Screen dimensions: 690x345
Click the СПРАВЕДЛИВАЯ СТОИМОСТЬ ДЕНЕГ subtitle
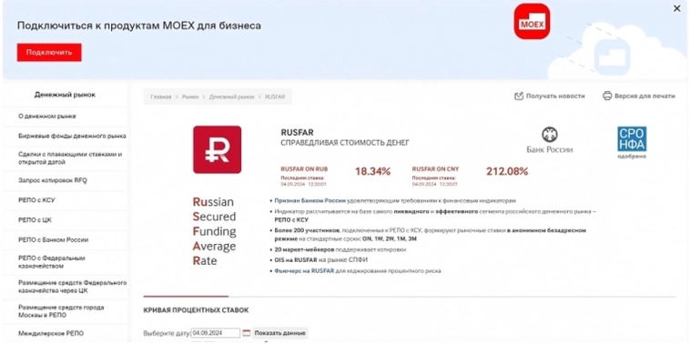345,143
